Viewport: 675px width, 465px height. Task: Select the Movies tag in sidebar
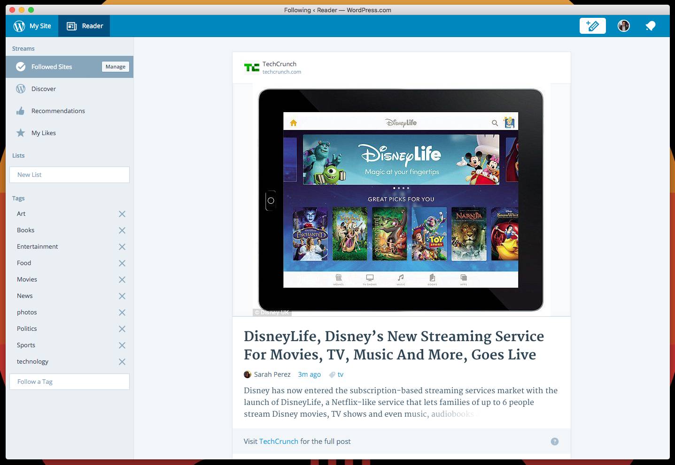click(27, 279)
